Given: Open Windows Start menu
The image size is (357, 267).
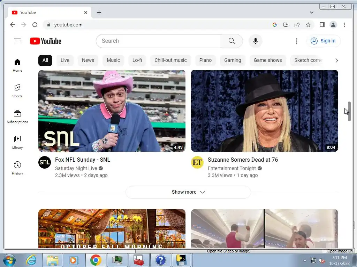Looking at the screenshot, I should coord(9,260).
